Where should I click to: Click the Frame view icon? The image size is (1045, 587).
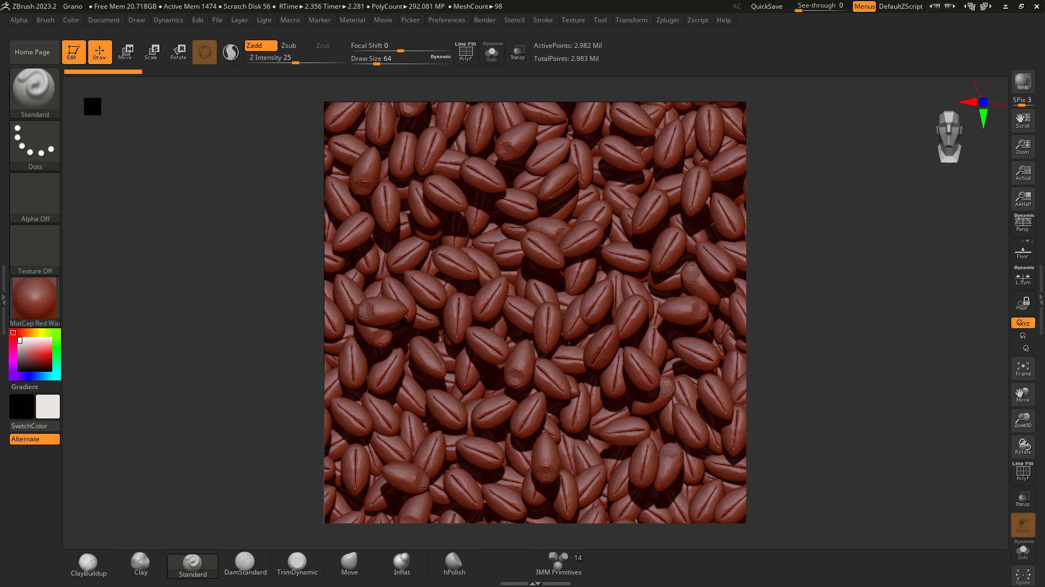pyautogui.click(x=1023, y=369)
